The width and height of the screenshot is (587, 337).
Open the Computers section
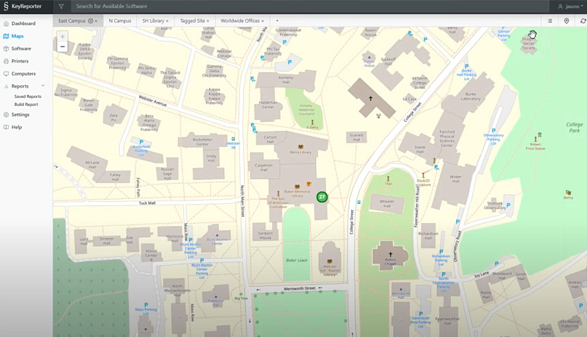[23, 74]
